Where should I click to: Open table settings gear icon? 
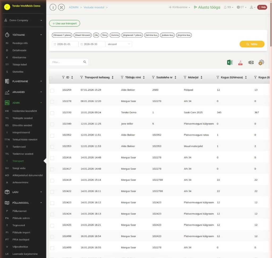click(261, 62)
